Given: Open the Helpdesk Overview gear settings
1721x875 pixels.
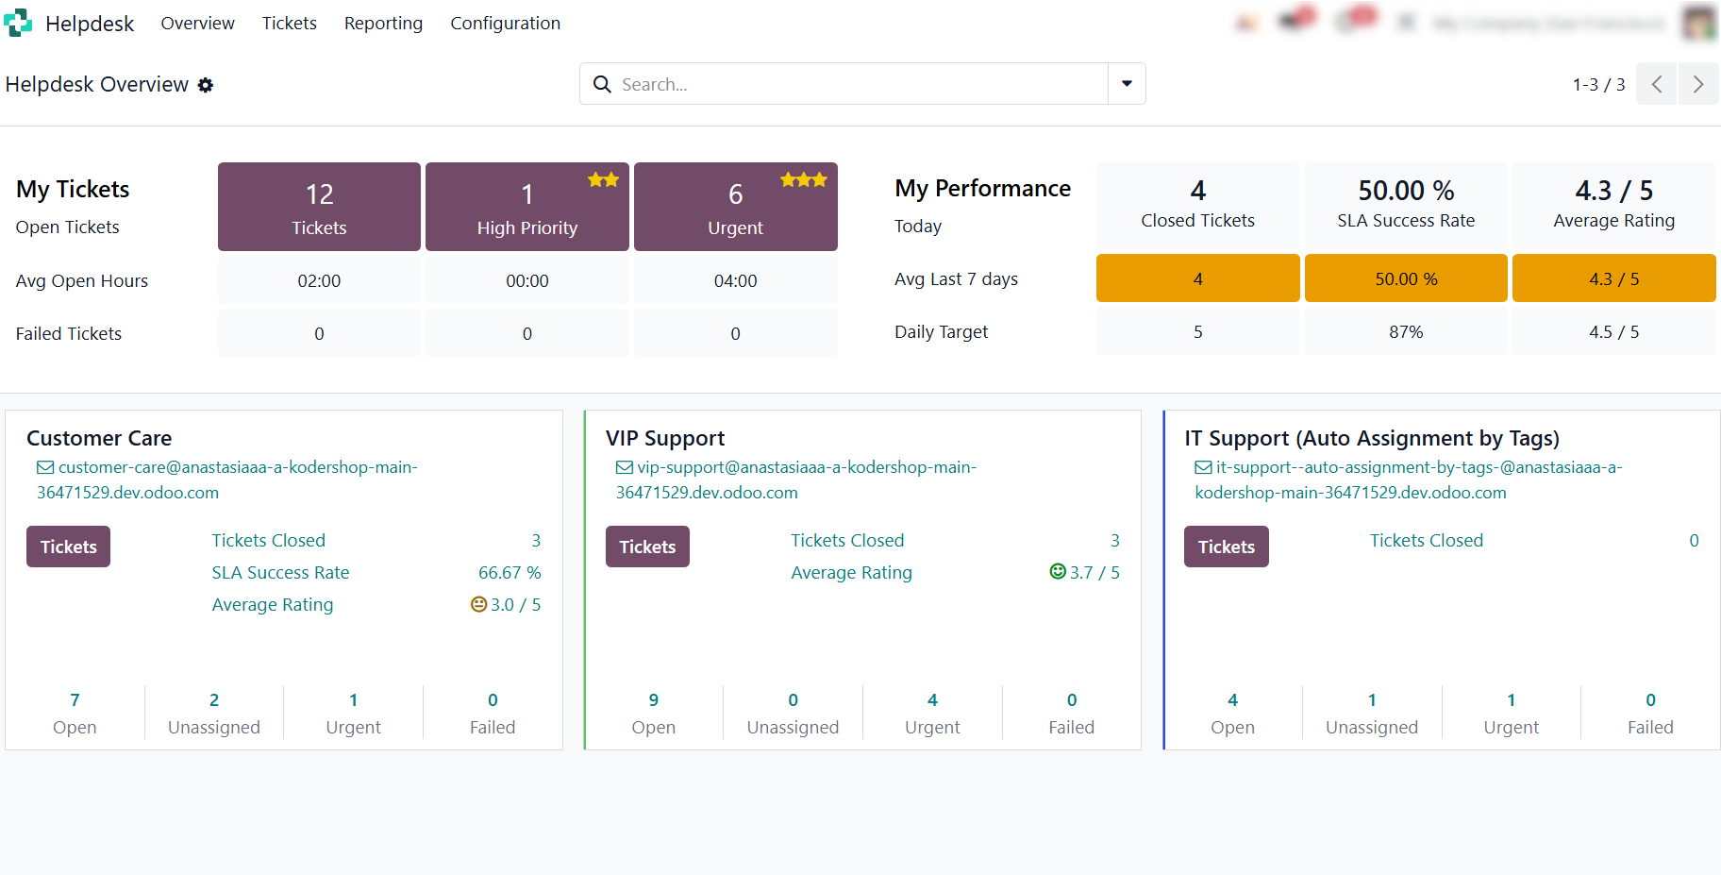Looking at the screenshot, I should click(206, 85).
